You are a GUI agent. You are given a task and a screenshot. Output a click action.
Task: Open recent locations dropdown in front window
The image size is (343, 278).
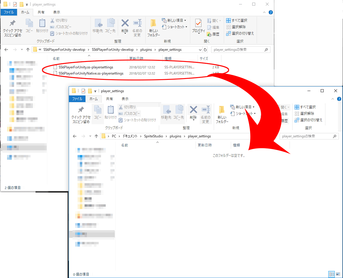click(x=90, y=136)
